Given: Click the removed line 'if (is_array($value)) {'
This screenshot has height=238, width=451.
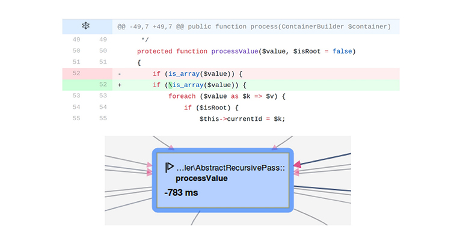Looking at the screenshot, I should pyautogui.click(x=198, y=74).
